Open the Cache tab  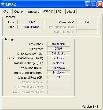tap(19, 12)
